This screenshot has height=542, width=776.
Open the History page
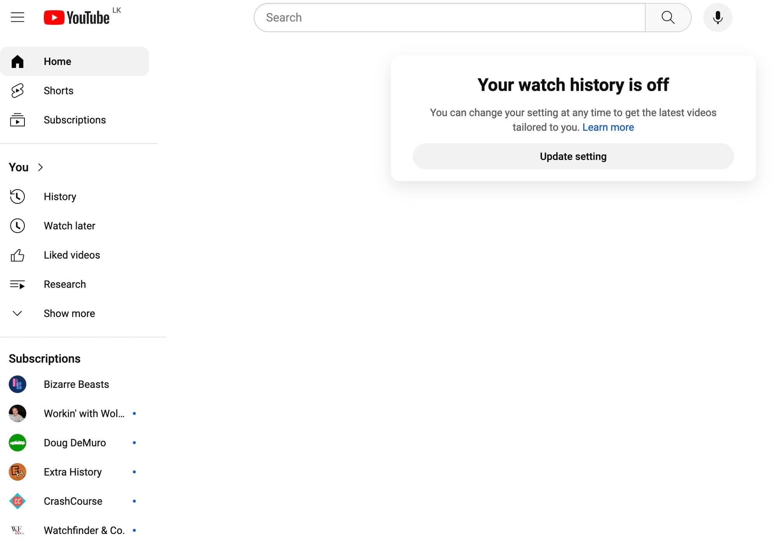pos(60,196)
